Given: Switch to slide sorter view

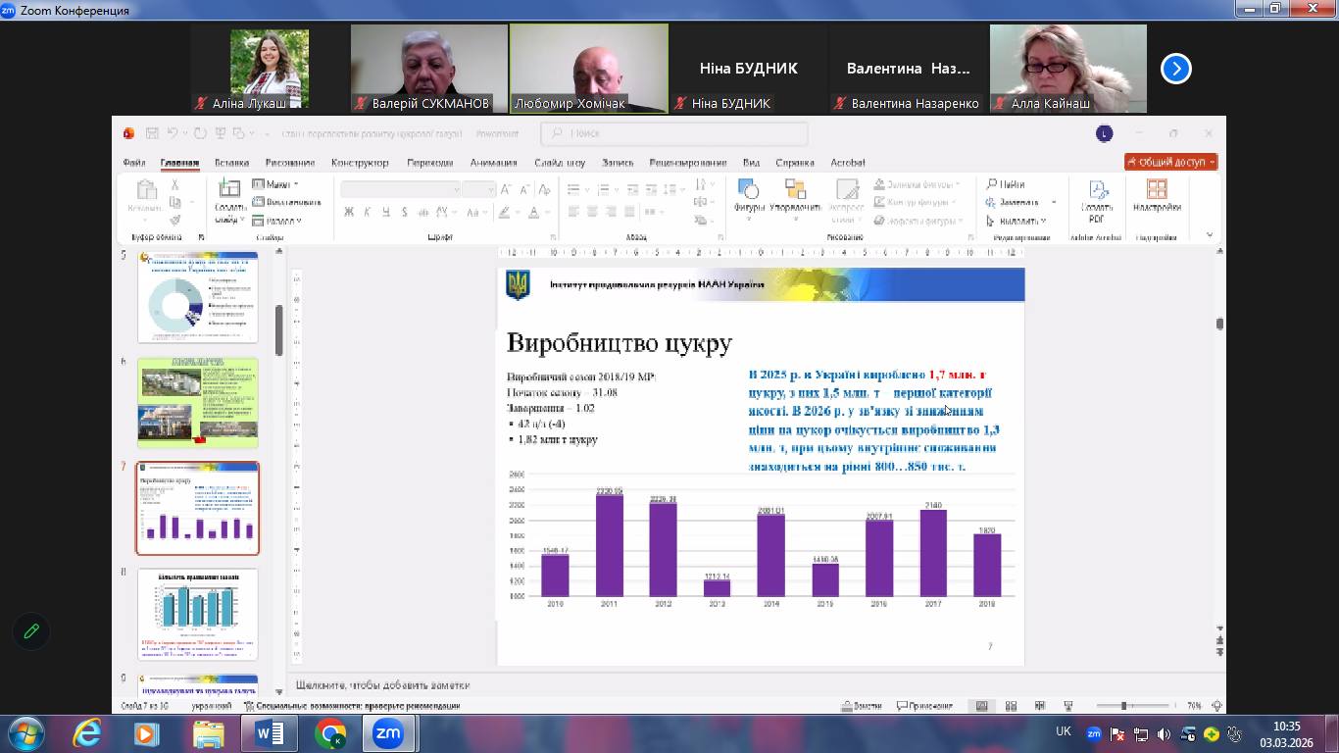Looking at the screenshot, I should coord(1010,706).
